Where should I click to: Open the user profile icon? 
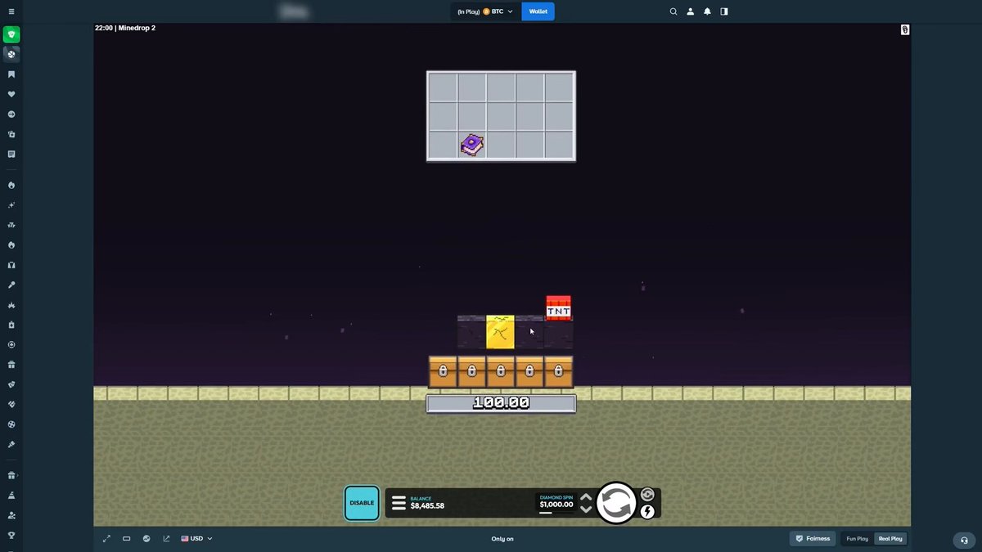691,11
